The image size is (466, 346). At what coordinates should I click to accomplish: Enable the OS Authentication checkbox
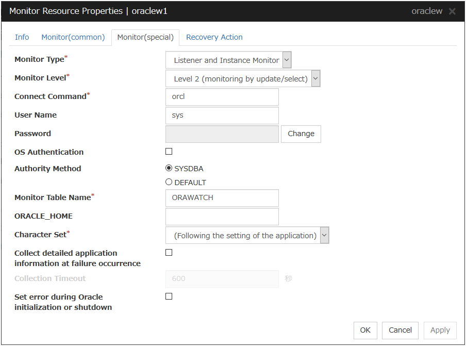point(169,152)
